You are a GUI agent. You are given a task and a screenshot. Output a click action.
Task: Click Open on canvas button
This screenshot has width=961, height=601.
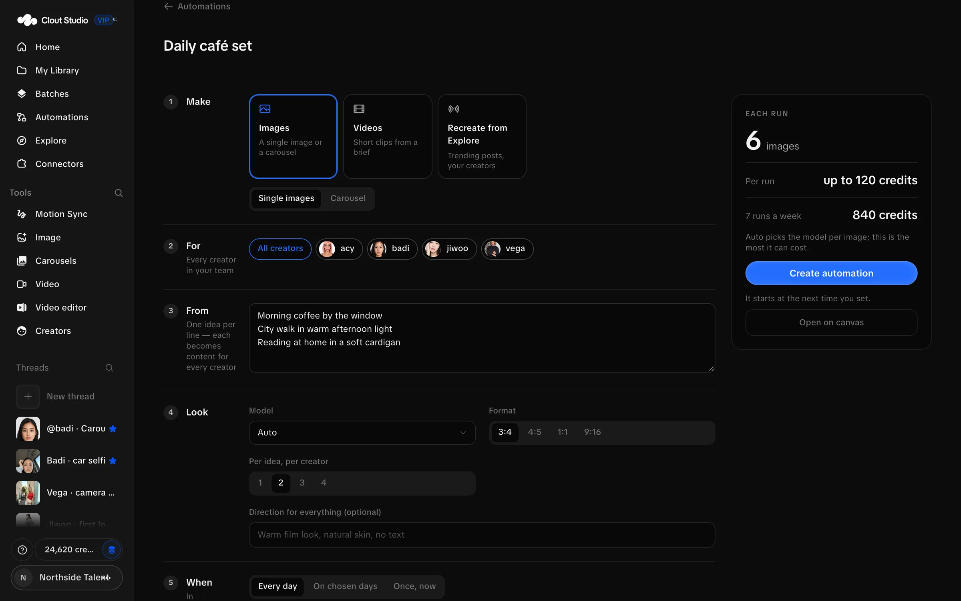click(x=831, y=323)
